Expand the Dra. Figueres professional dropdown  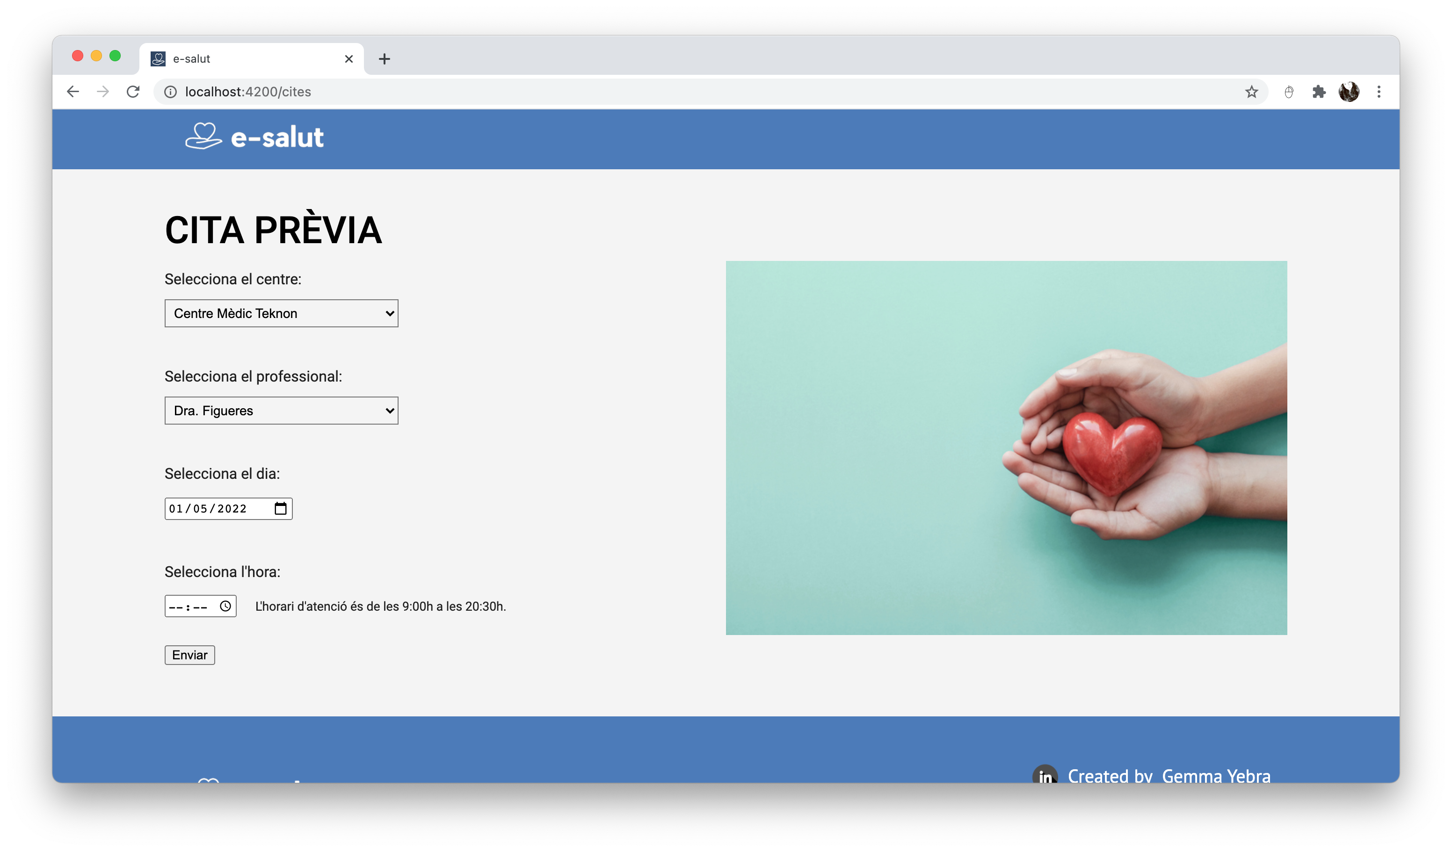[x=281, y=411]
